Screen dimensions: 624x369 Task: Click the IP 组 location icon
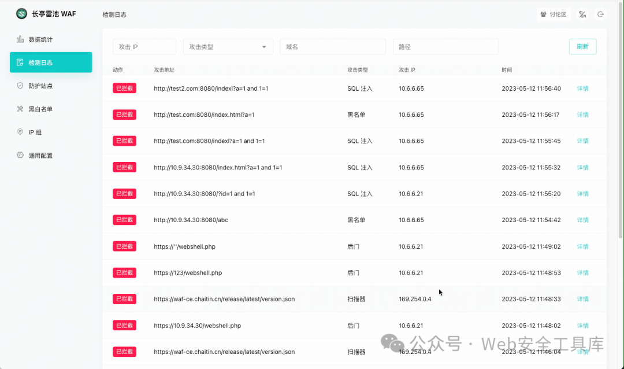[20, 131]
